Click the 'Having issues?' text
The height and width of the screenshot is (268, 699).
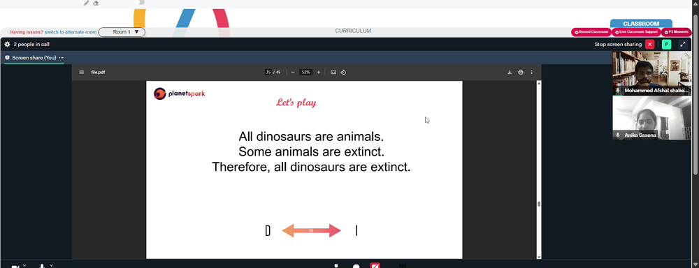point(27,32)
